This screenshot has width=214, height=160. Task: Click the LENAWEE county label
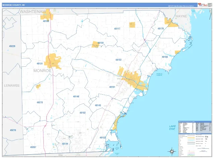(x=12, y=86)
